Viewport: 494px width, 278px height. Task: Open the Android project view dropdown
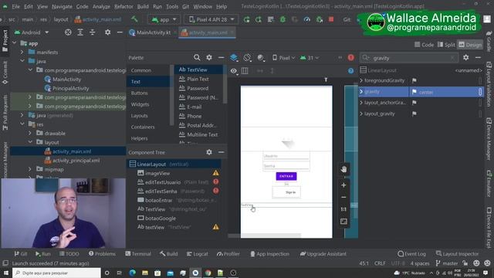click(32, 32)
